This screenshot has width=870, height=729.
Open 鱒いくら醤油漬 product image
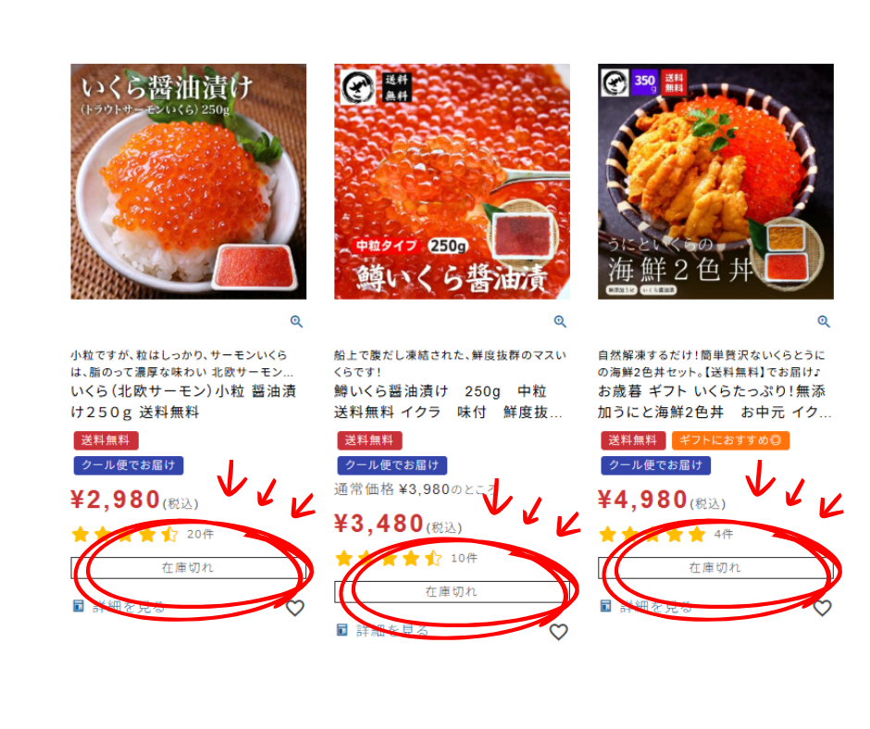point(452,181)
